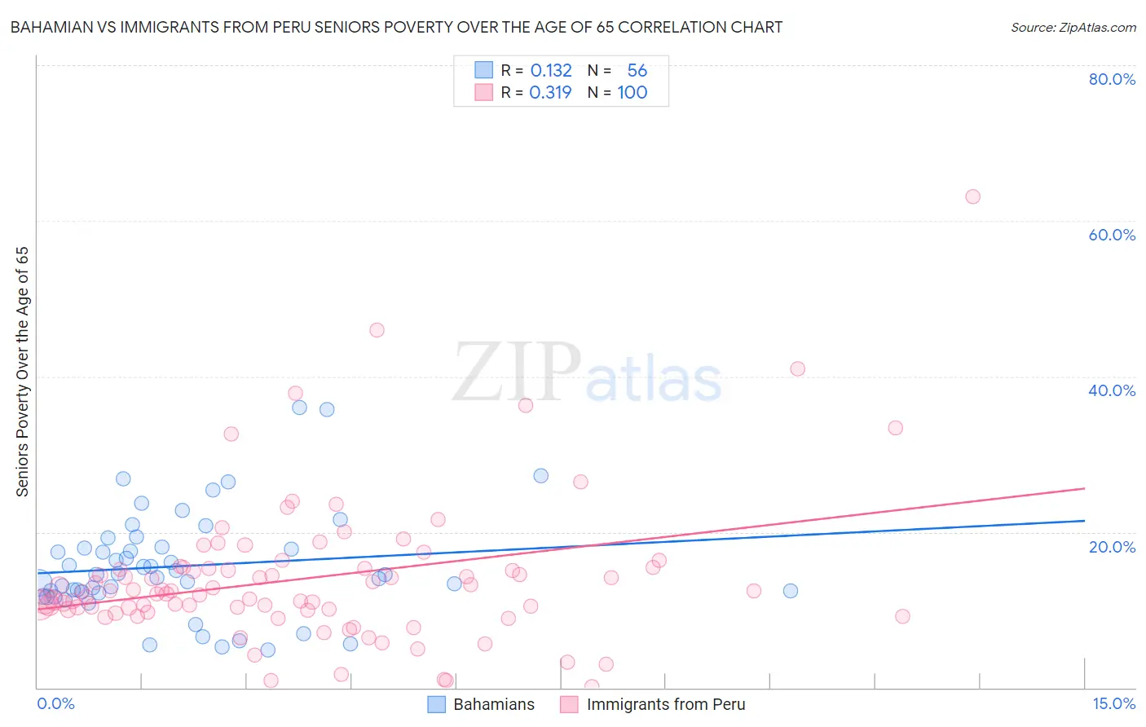This screenshot has height=727, width=1146.
Task: Click the 0.0% x-axis label
Action: pyautogui.click(x=55, y=703)
